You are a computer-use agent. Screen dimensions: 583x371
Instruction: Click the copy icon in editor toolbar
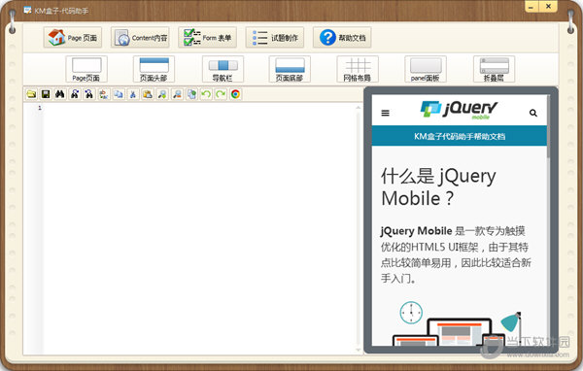(119, 94)
